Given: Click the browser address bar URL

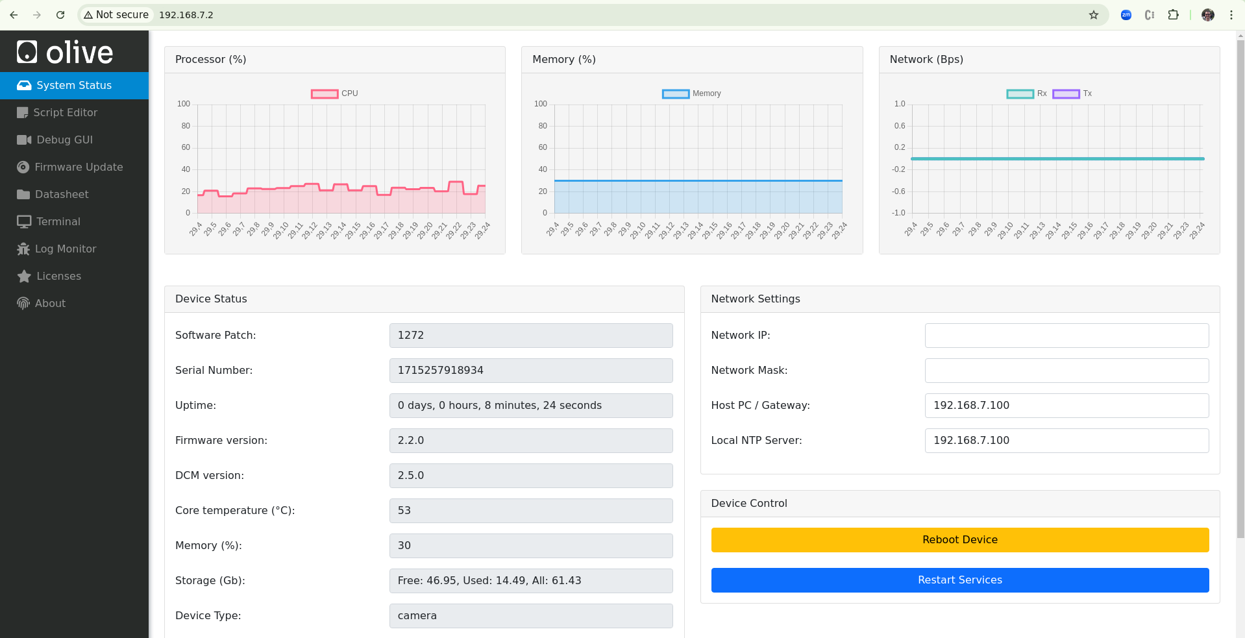Looking at the screenshot, I should [x=186, y=15].
